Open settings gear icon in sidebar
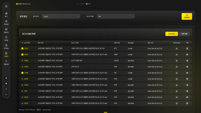Screen dimensions: 201x113 pos(6,78)
